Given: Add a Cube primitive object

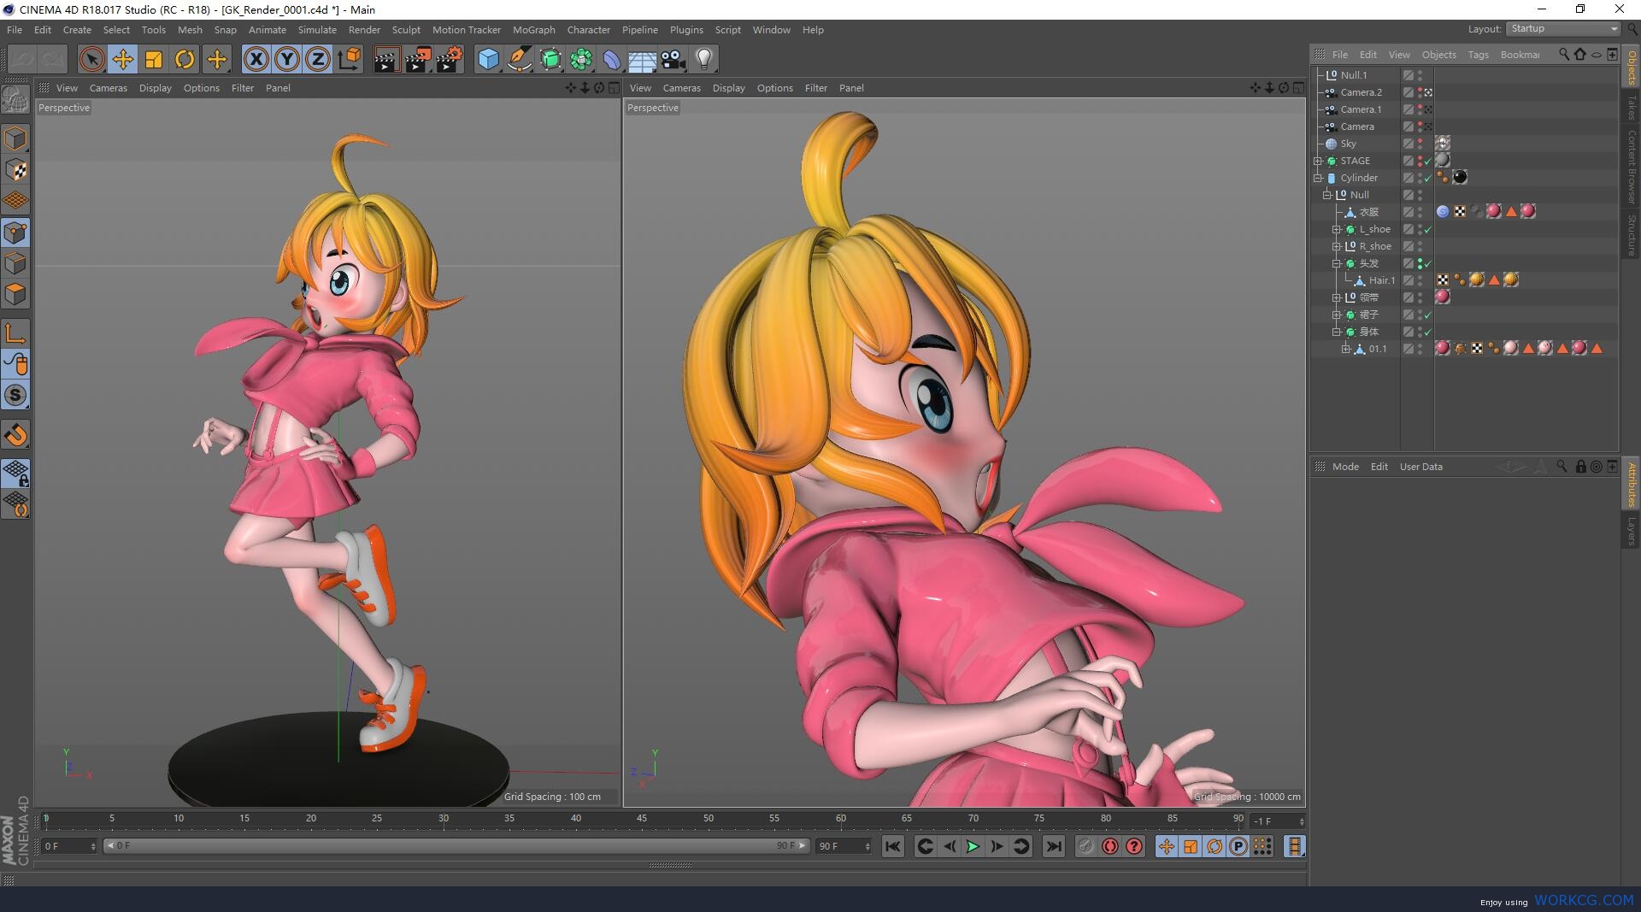Looking at the screenshot, I should pyautogui.click(x=488, y=59).
